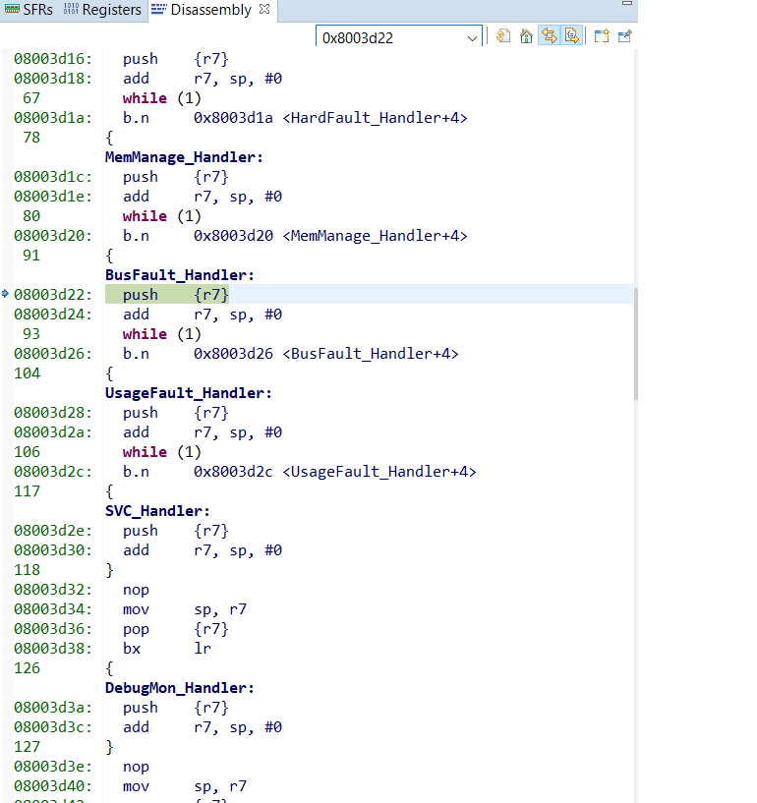Image resolution: width=757 pixels, height=803 pixels.
Task: Click the nop instruction at 08003d32
Action: pyautogui.click(x=136, y=590)
